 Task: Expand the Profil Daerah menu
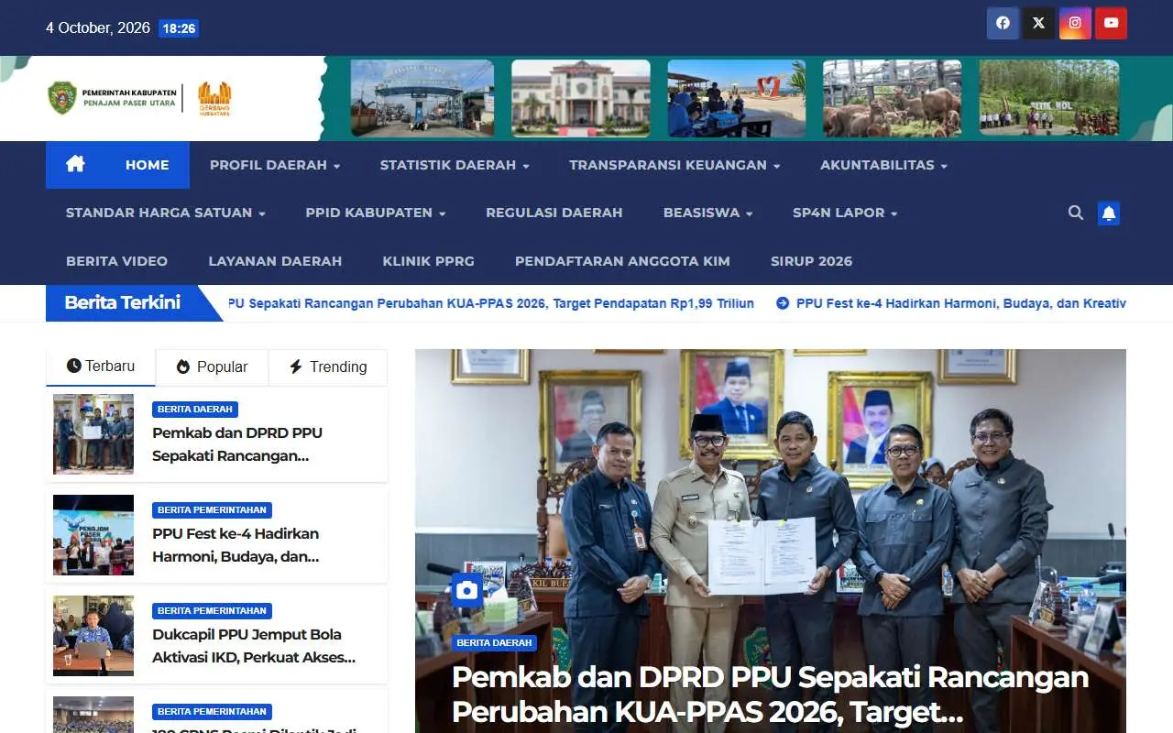[x=275, y=165]
